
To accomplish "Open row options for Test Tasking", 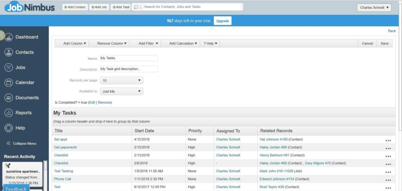I will (388, 172).
